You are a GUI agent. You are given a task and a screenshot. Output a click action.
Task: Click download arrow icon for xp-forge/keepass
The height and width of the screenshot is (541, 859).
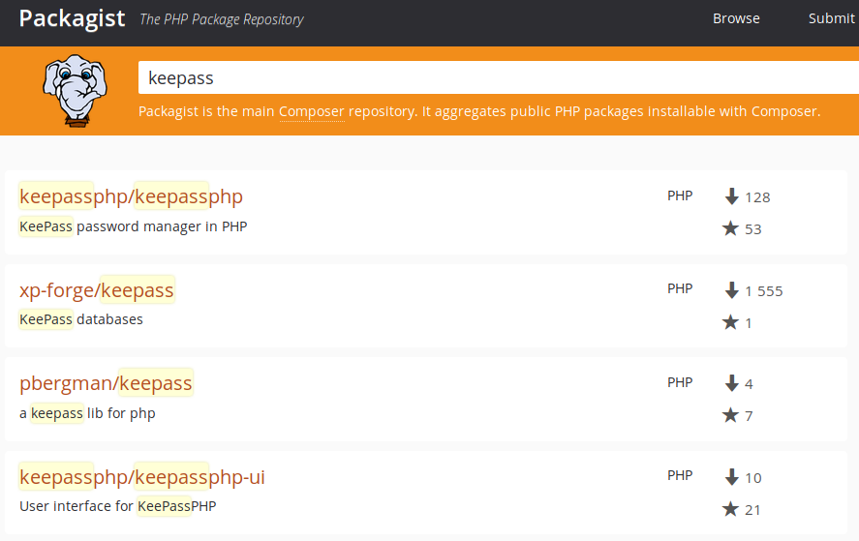point(731,289)
